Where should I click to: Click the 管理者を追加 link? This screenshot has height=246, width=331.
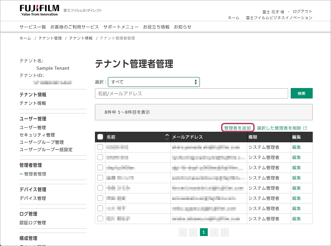[238, 128]
